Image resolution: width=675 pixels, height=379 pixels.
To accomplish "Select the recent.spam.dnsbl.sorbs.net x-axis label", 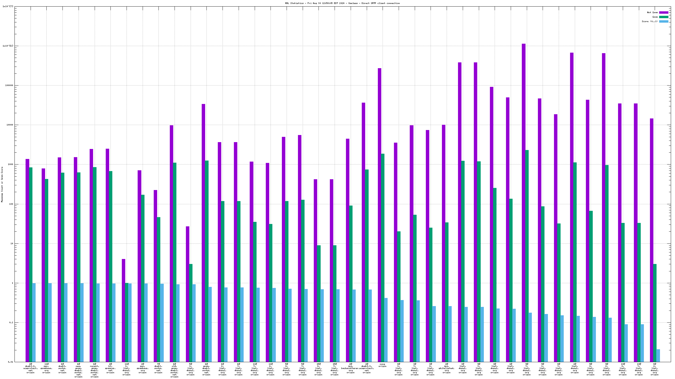I will click(94, 370).
